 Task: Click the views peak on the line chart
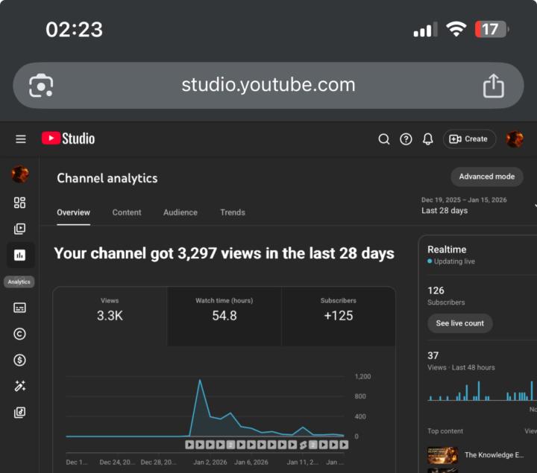click(x=200, y=380)
